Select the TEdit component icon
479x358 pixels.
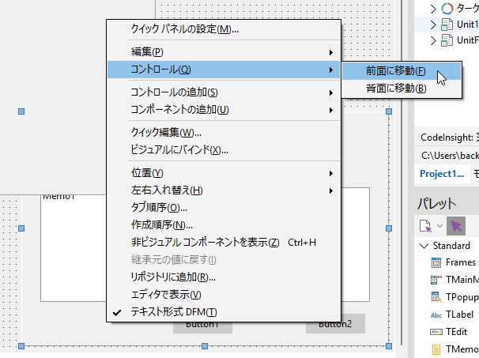click(436, 332)
